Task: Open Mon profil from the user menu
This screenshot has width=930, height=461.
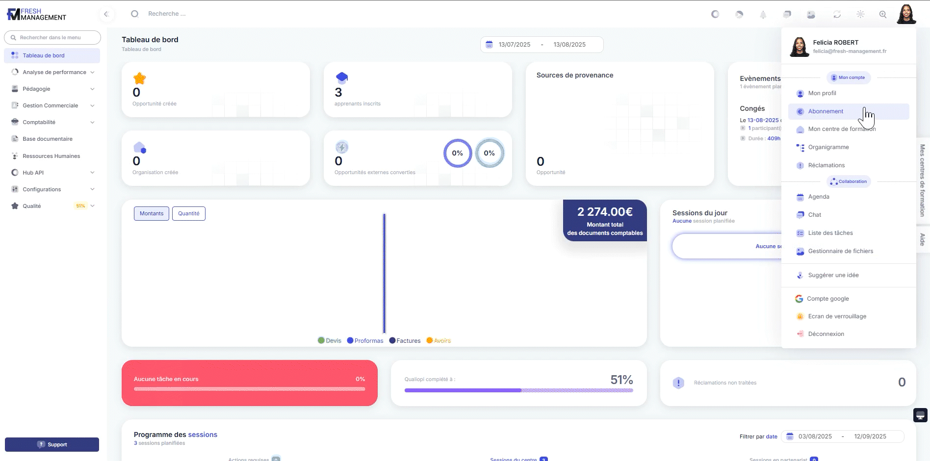Action: coord(822,94)
